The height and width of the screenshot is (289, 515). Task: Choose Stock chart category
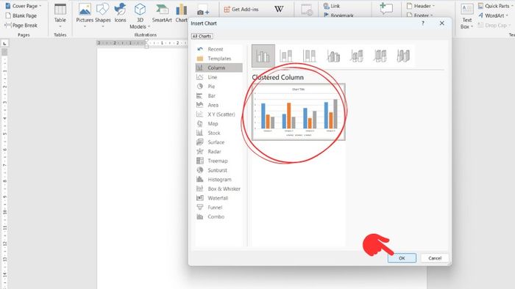[x=219, y=133]
